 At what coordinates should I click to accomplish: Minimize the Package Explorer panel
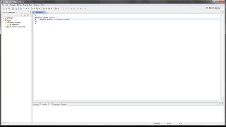[28, 12]
